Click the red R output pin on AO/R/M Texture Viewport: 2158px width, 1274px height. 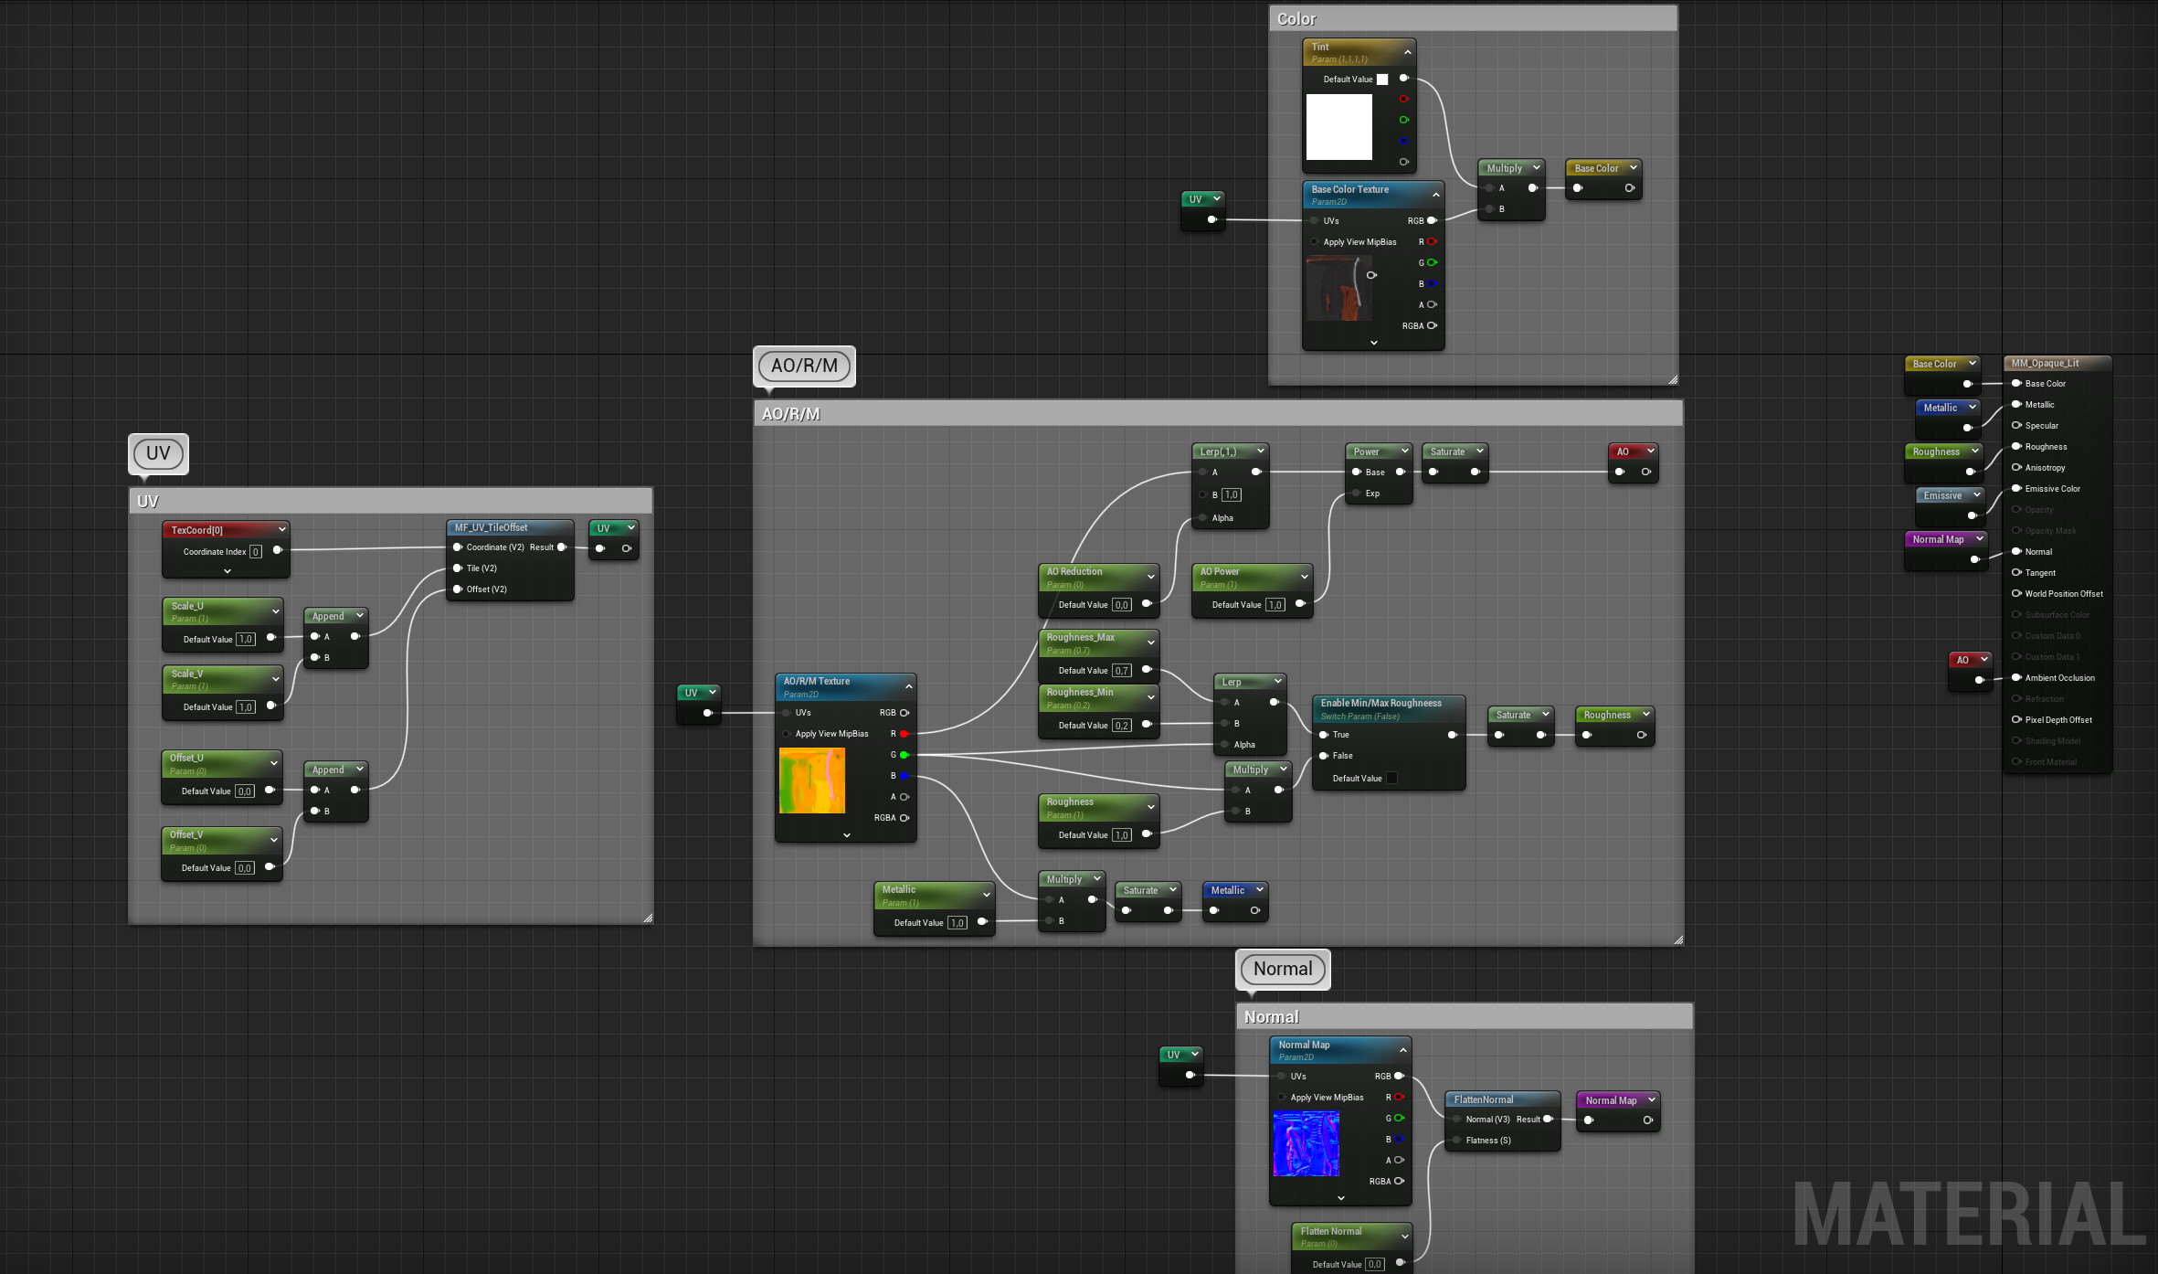point(904,734)
